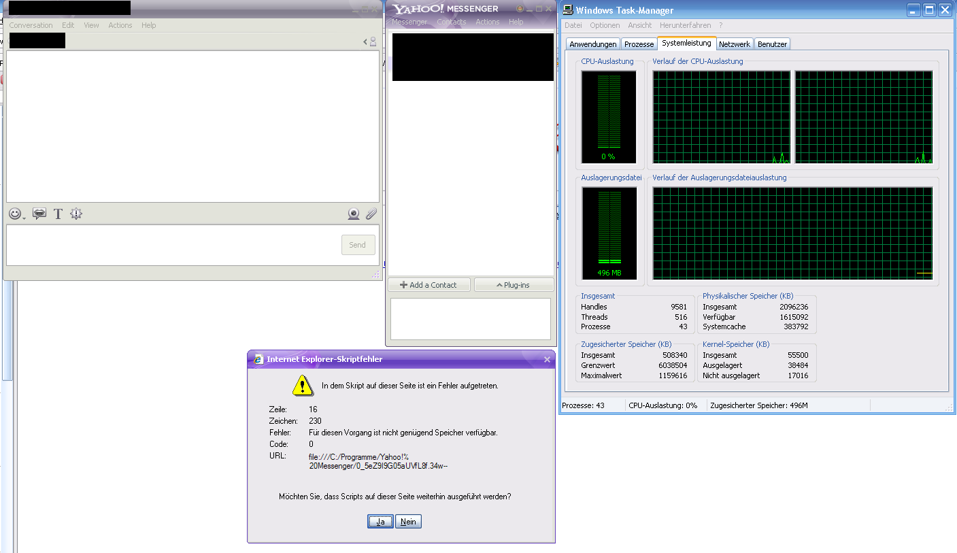Image resolution: width=957 pixels, height=553 pixels.
Task: Click the conversation history area
Action: [x=192, y=126]
